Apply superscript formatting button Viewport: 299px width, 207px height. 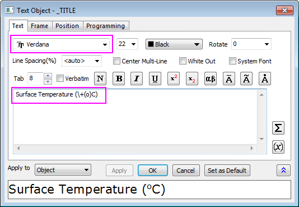coord(174,79)
